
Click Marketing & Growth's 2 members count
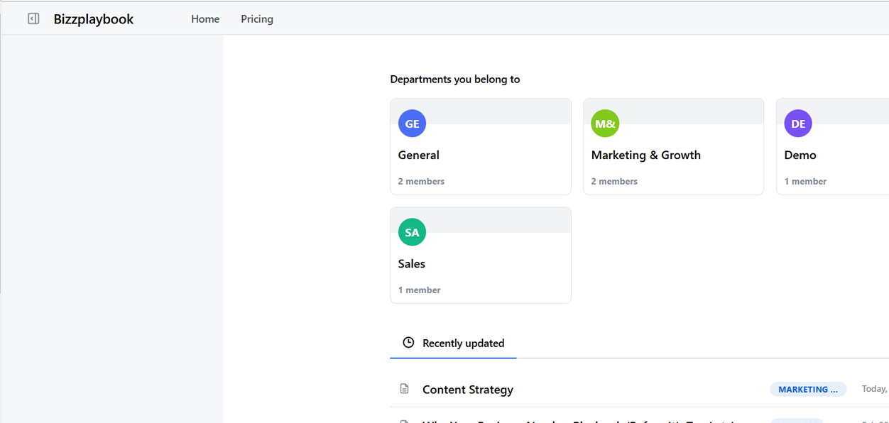(x=614, y=181)
